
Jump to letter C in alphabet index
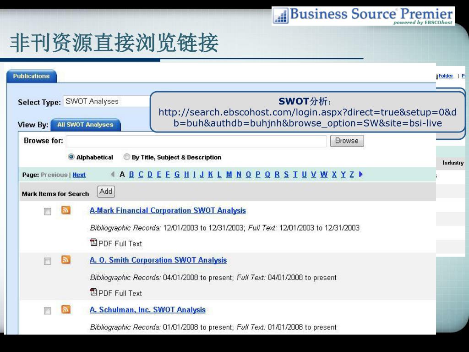pyautogui.click(x=141, y=175)
